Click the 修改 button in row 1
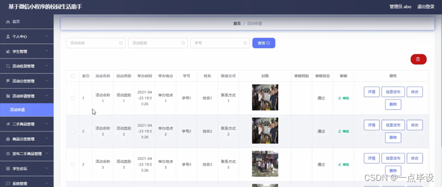Image resolution: width=442 pixels, height=187 pixels. (x=414, y=92)
